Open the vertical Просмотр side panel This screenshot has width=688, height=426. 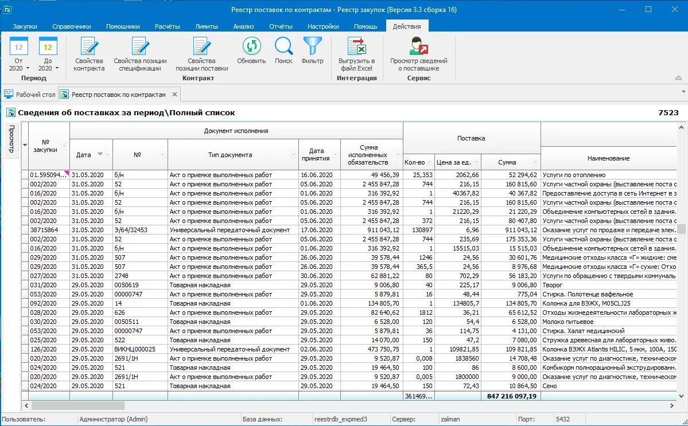(12, 139)
